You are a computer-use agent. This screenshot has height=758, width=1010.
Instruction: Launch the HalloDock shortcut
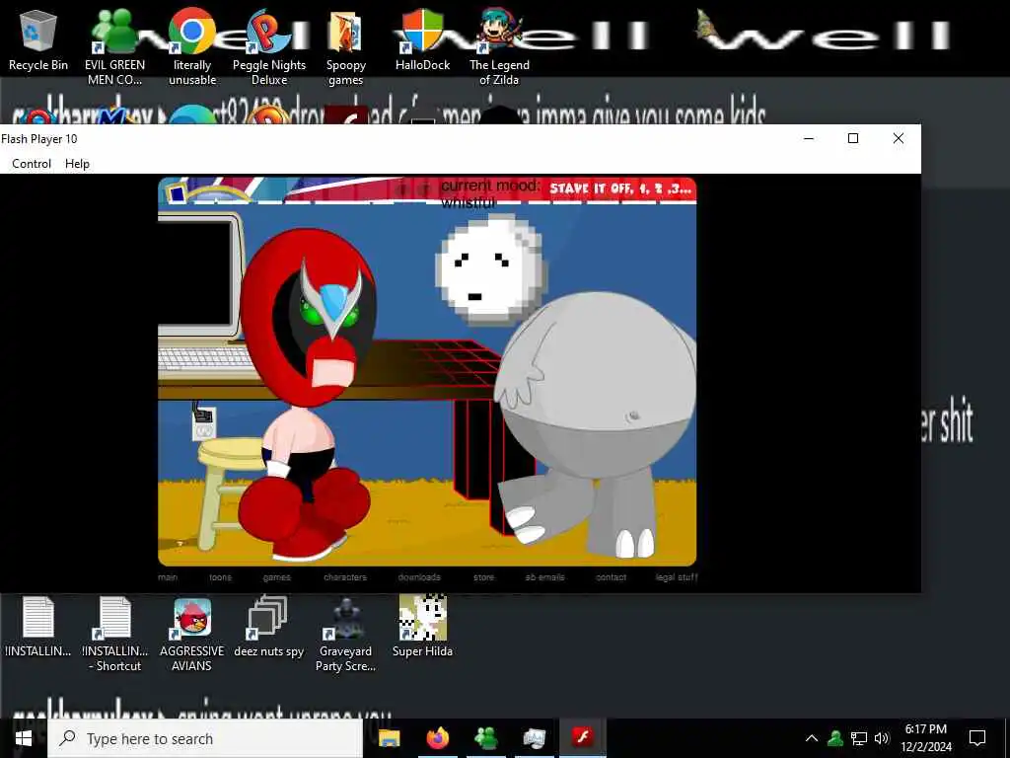[422, 39]
